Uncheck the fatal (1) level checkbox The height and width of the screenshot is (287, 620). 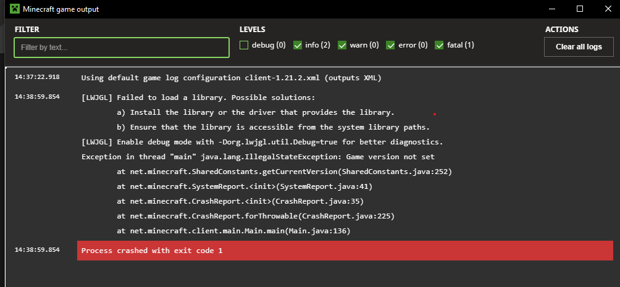tap(439, 45)
